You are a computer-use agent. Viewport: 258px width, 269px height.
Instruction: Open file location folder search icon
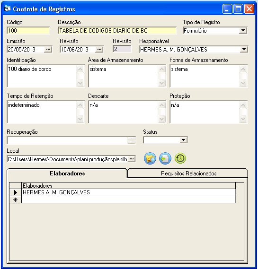[150, 158]
